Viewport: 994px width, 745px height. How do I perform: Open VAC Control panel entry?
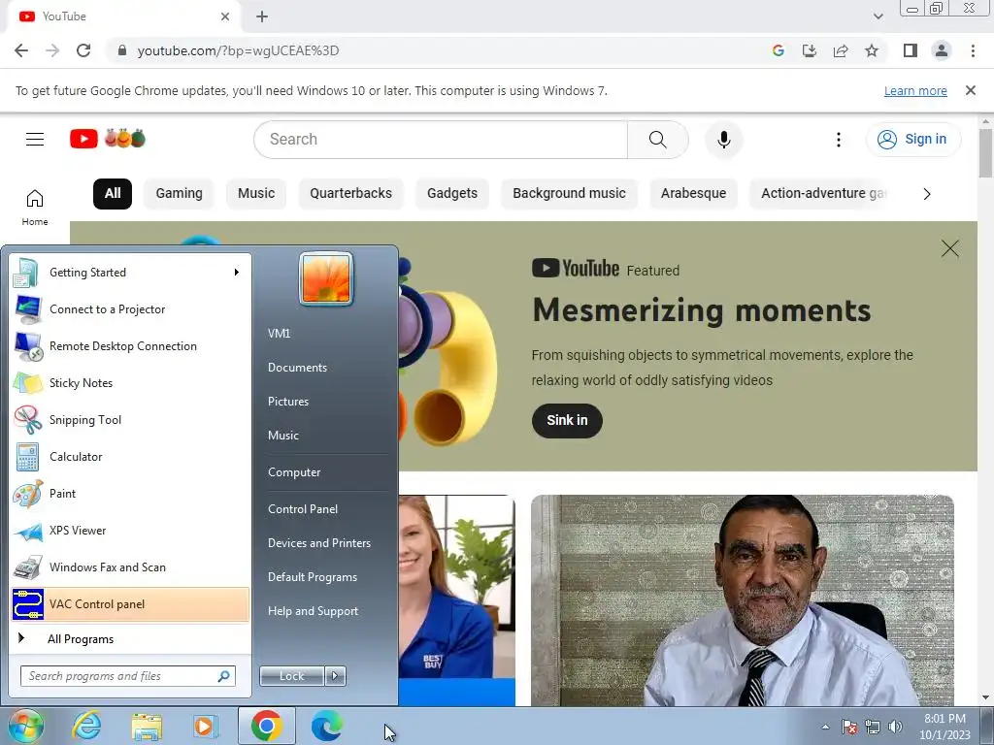click(131, 604)
